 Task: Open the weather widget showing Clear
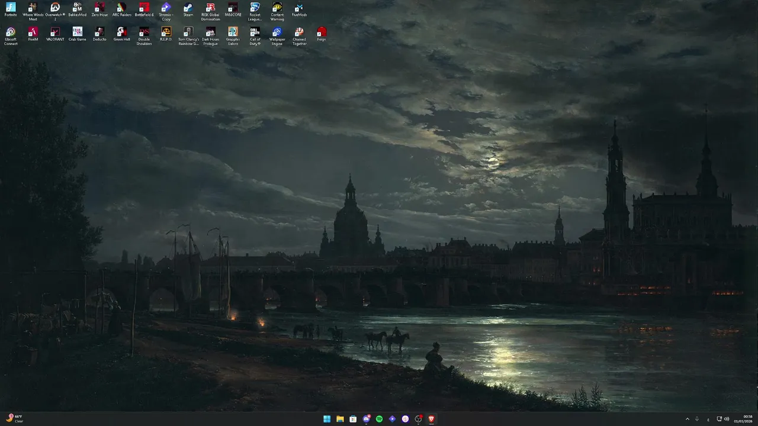(14, 419)
